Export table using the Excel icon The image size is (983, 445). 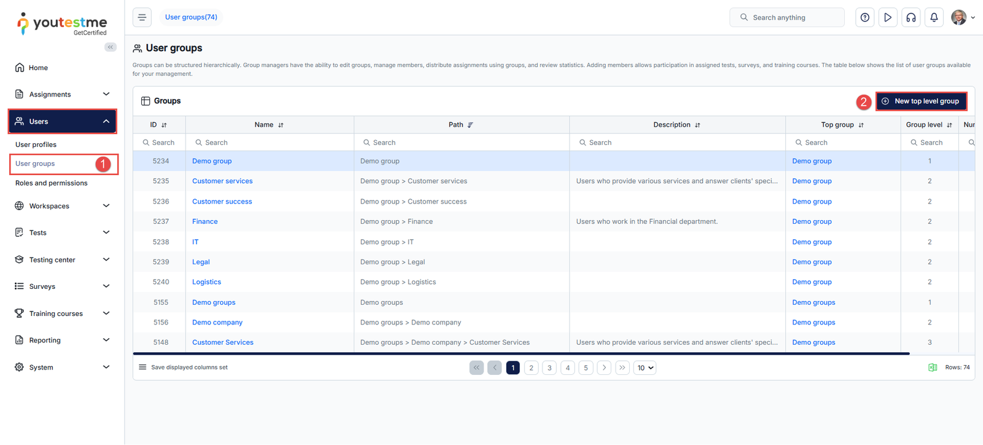(932, 368)
